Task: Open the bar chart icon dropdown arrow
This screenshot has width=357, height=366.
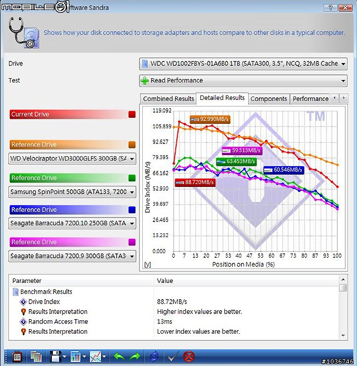Action: coord(84,357)
